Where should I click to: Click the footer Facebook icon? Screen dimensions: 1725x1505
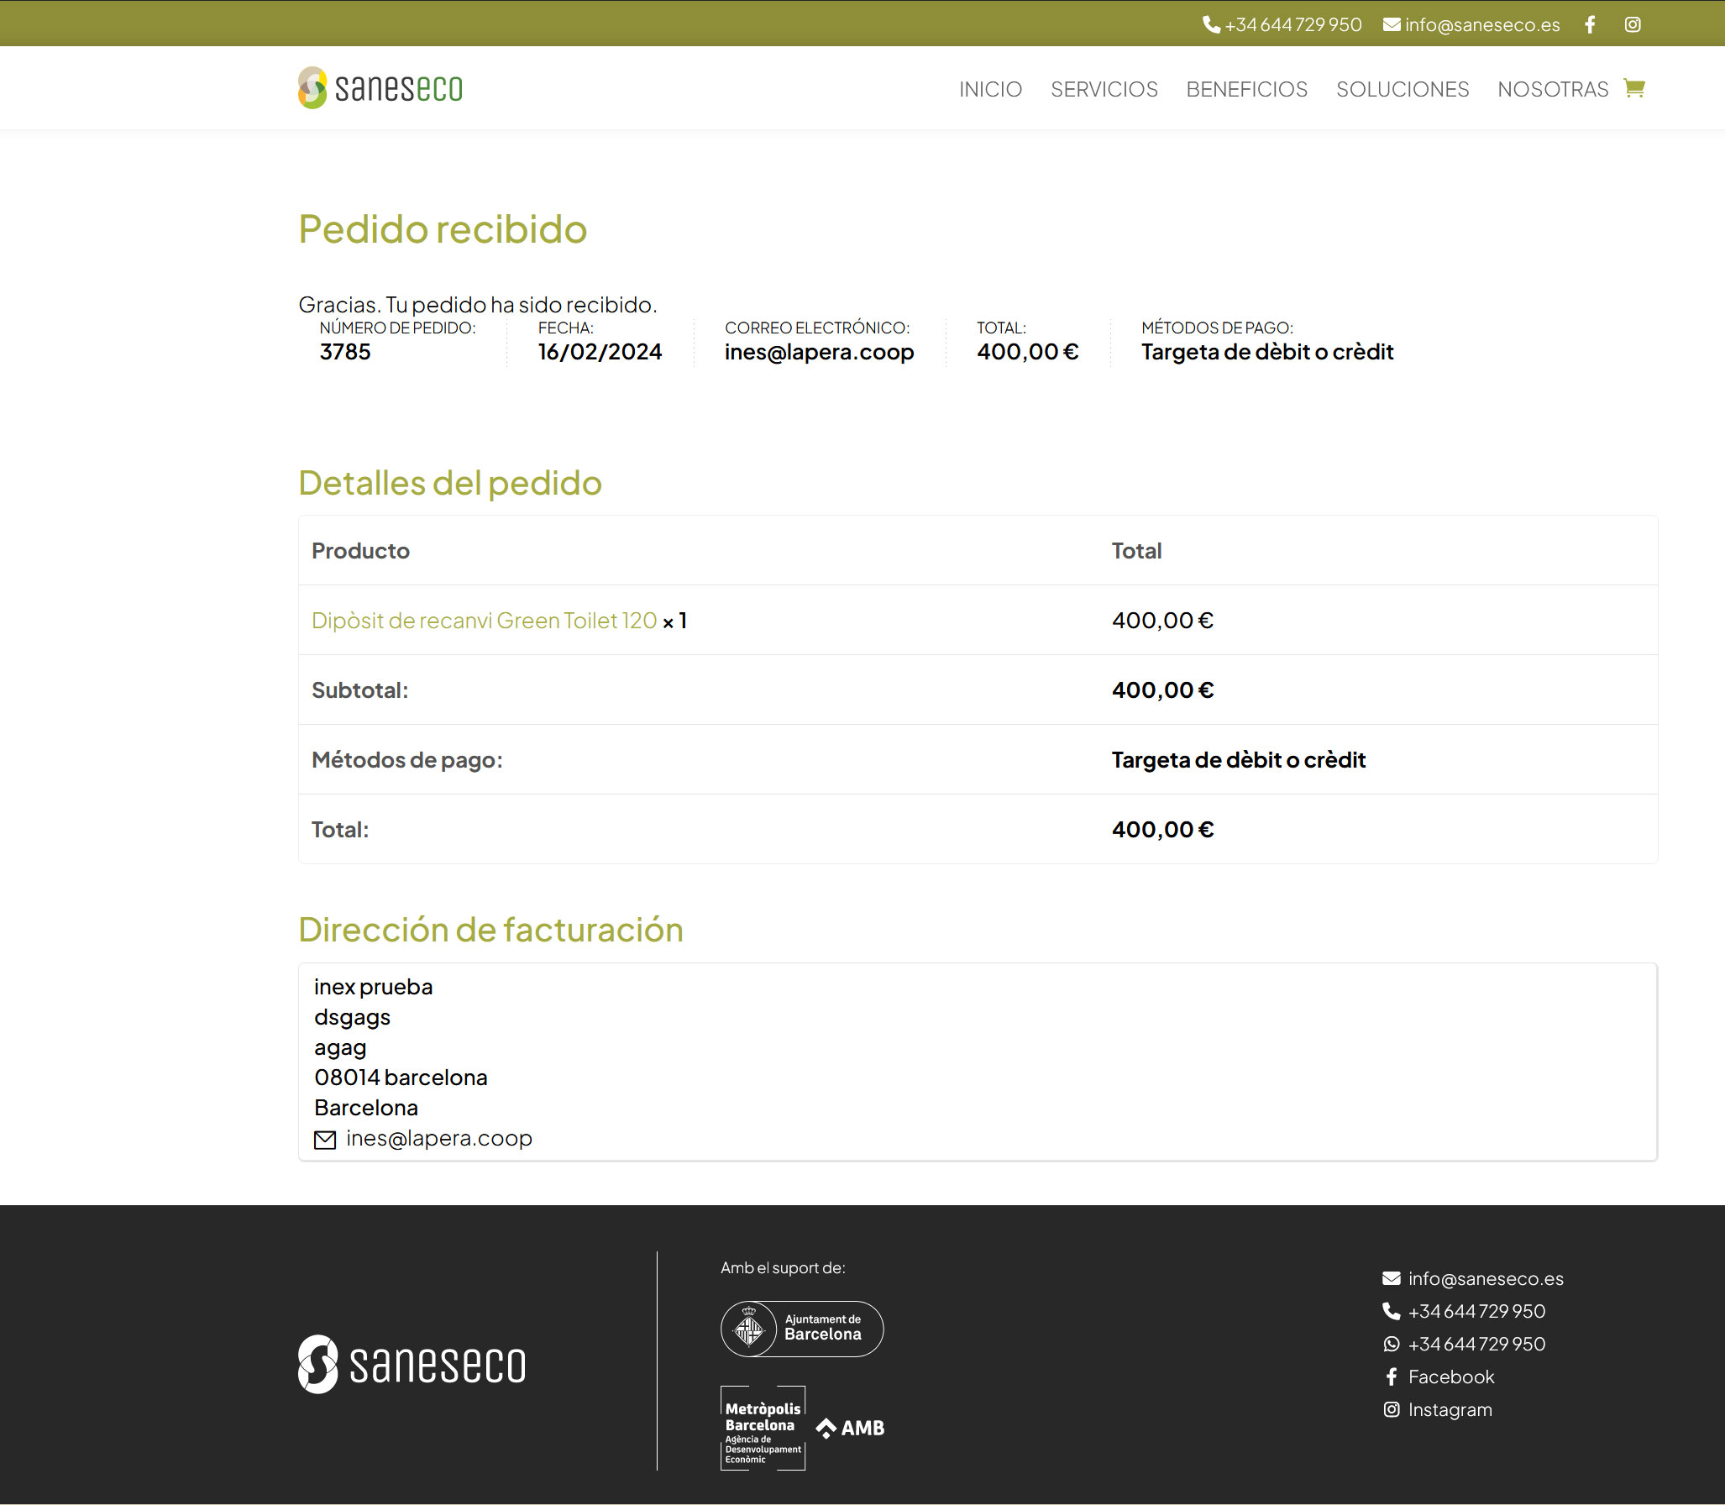click(x=1392, y=1377)
